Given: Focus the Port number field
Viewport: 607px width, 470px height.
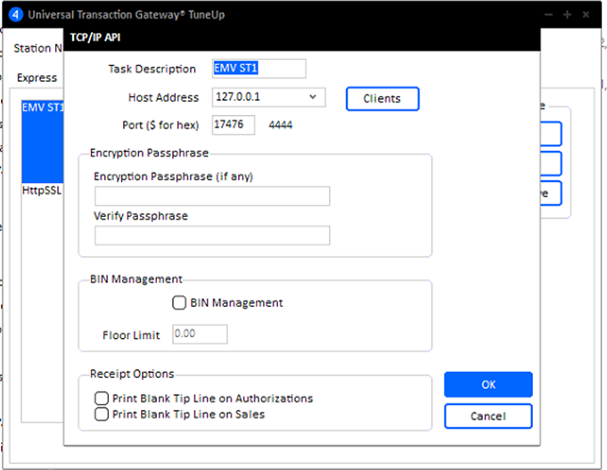Looking at the screenshot, I should 234,125.
